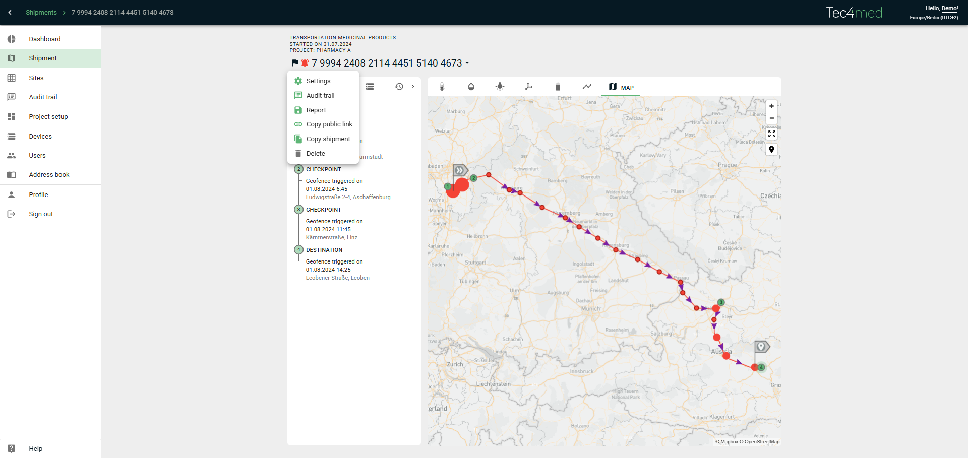
Task: Toggle fullscreen map view
Action: pyautogui.click(x=771, y=134)
